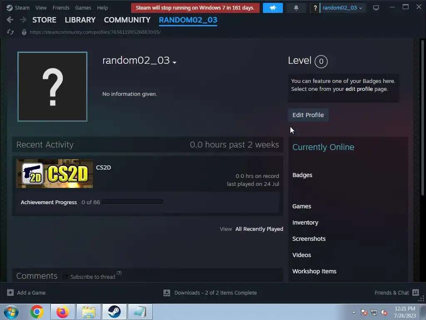Open the notifications bell

point(296,8)
